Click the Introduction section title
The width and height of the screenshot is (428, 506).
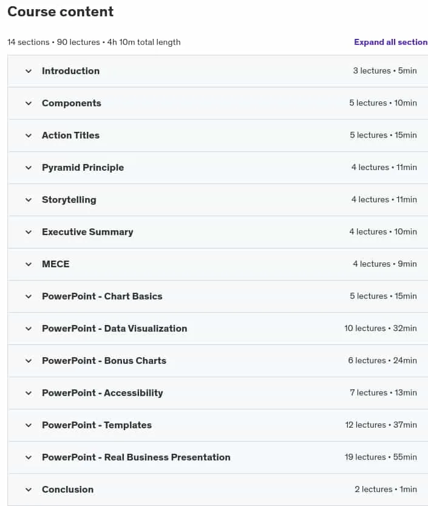70,71
